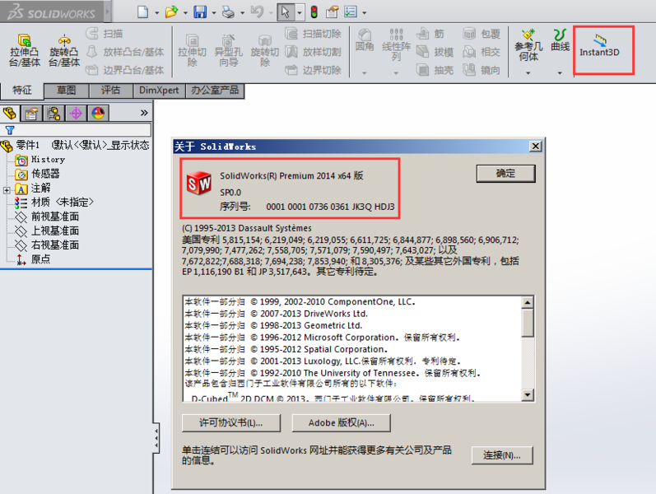Switch to the Sketch (草图) tab
656x494 pixels.
(x=66, y=90)
